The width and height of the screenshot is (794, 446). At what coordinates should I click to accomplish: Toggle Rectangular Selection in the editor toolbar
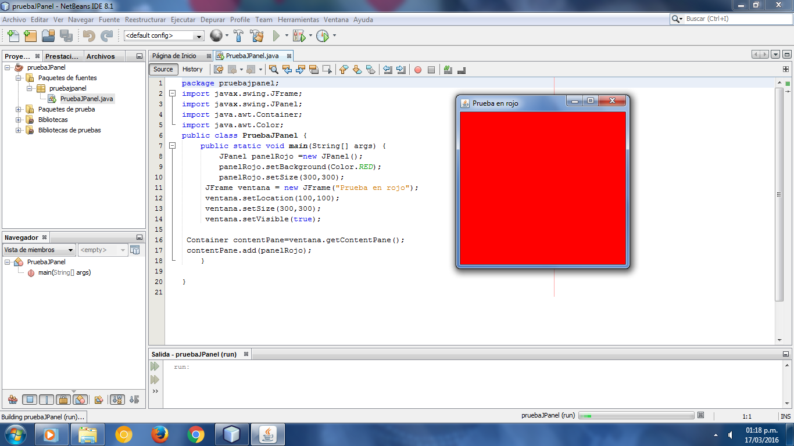[x=327, y=70]
